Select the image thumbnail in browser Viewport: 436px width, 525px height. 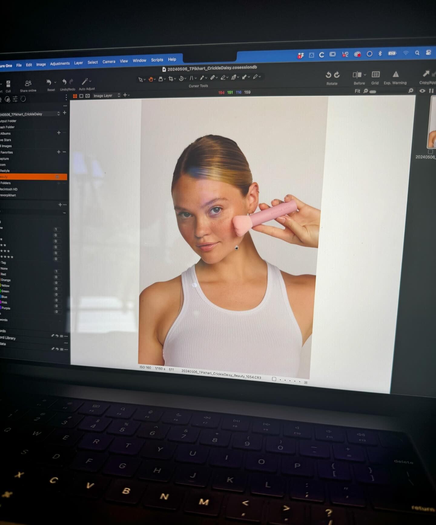(x=431, y=123)
